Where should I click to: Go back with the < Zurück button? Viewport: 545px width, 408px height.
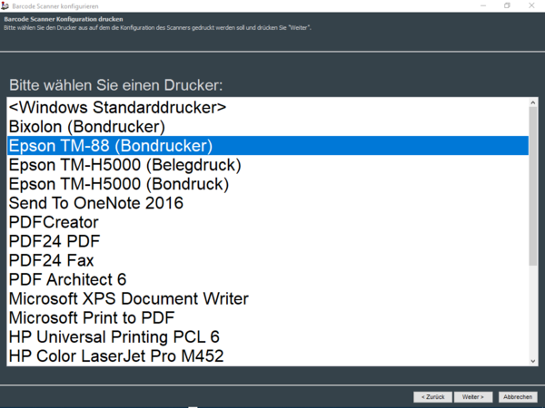pyautogui.click(x=432, y=396)
